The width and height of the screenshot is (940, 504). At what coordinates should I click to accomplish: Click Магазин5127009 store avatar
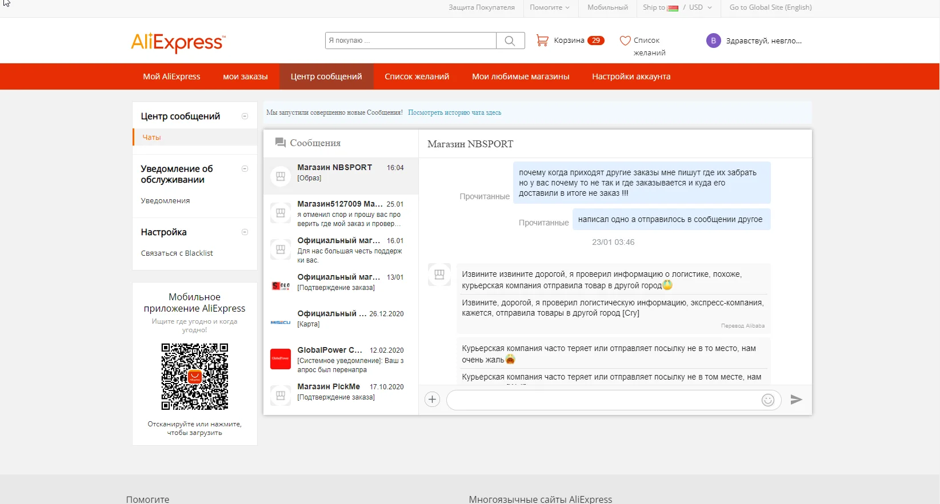tap(281, 213)
